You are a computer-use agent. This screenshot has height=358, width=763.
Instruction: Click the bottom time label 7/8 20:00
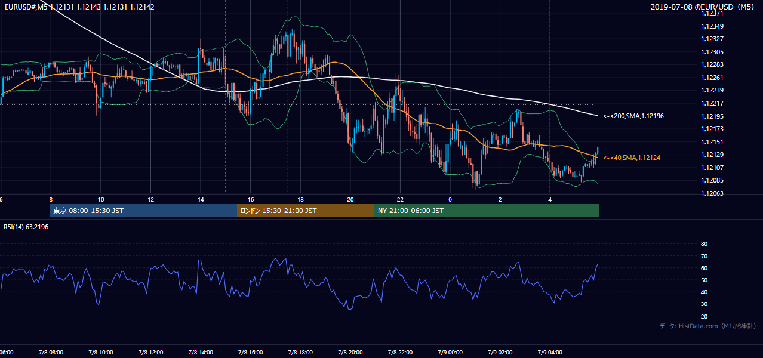350,353
